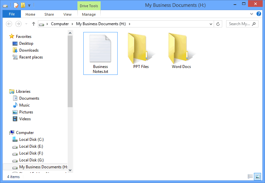The width and height of the screenshot is (265, 183).
Task: Open Downloads under Favorites
Action: tap(29, 50)
